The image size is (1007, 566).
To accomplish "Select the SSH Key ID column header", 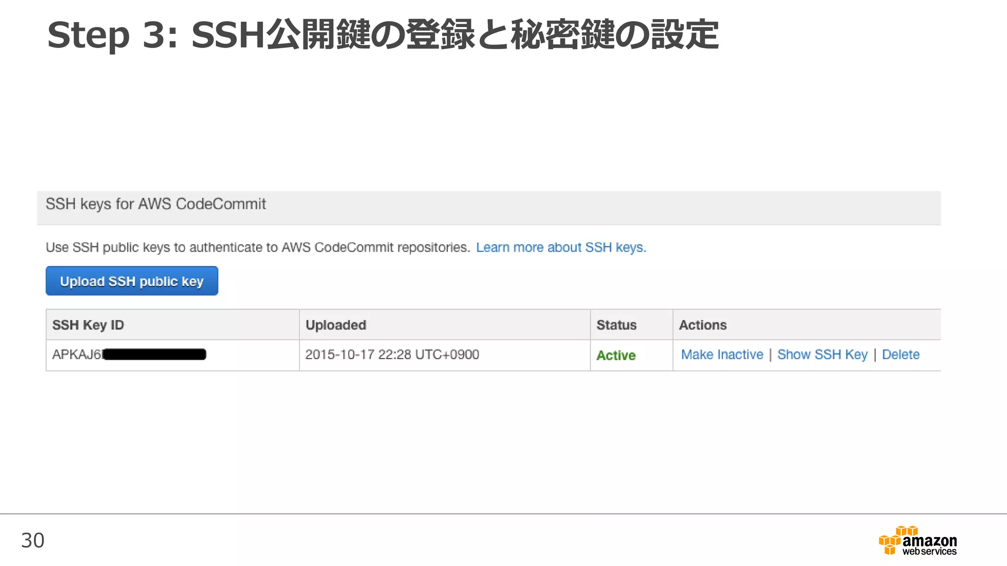I will pyautogui.click(x=173, y=325).
